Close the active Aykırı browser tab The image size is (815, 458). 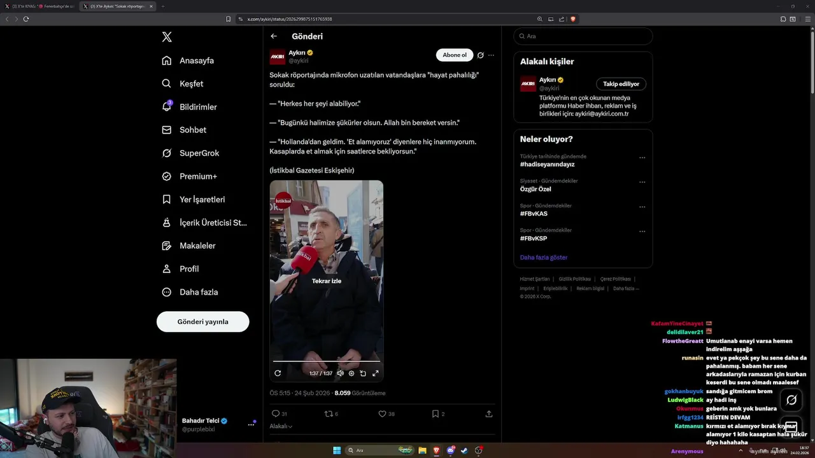pyautogui.click(x=151, y=6)
